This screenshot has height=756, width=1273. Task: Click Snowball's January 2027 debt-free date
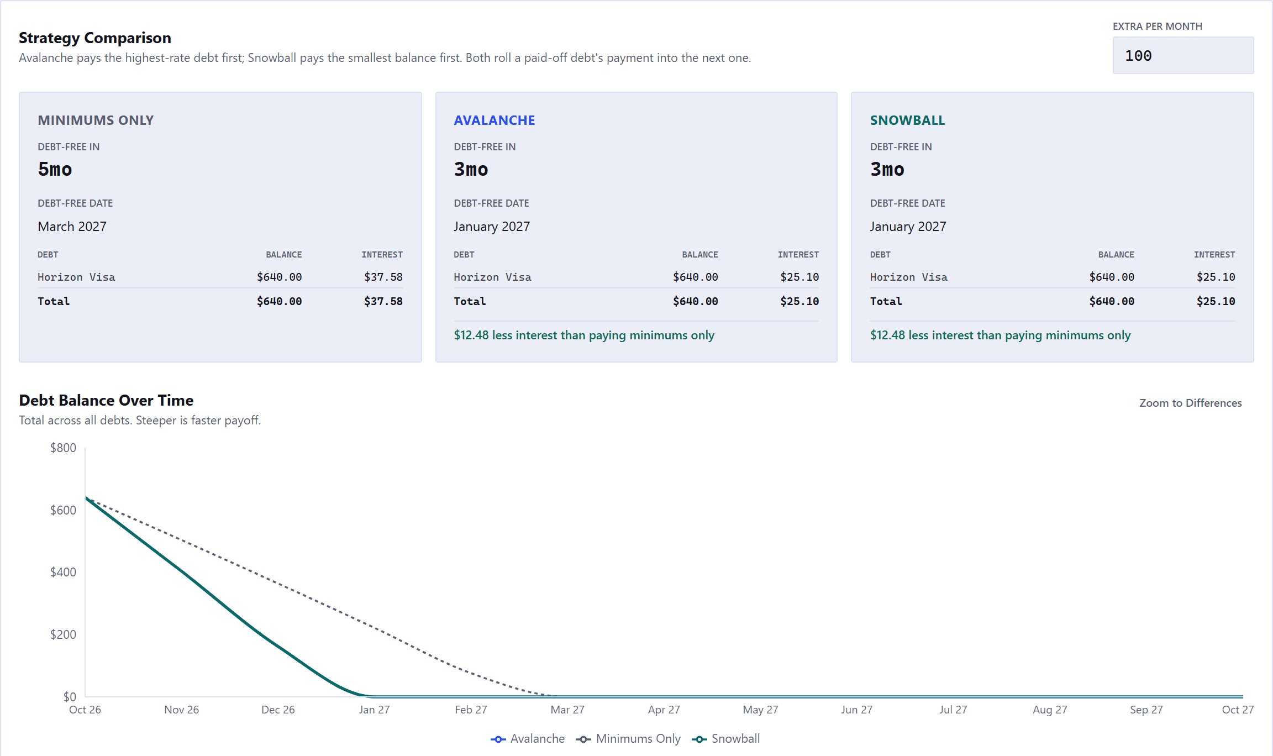tap(908, 227)
